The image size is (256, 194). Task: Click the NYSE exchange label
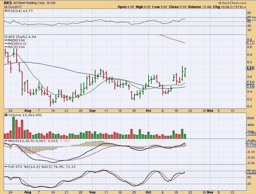coord(51,3)
